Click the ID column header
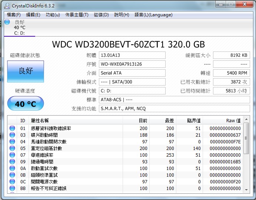 23,121
